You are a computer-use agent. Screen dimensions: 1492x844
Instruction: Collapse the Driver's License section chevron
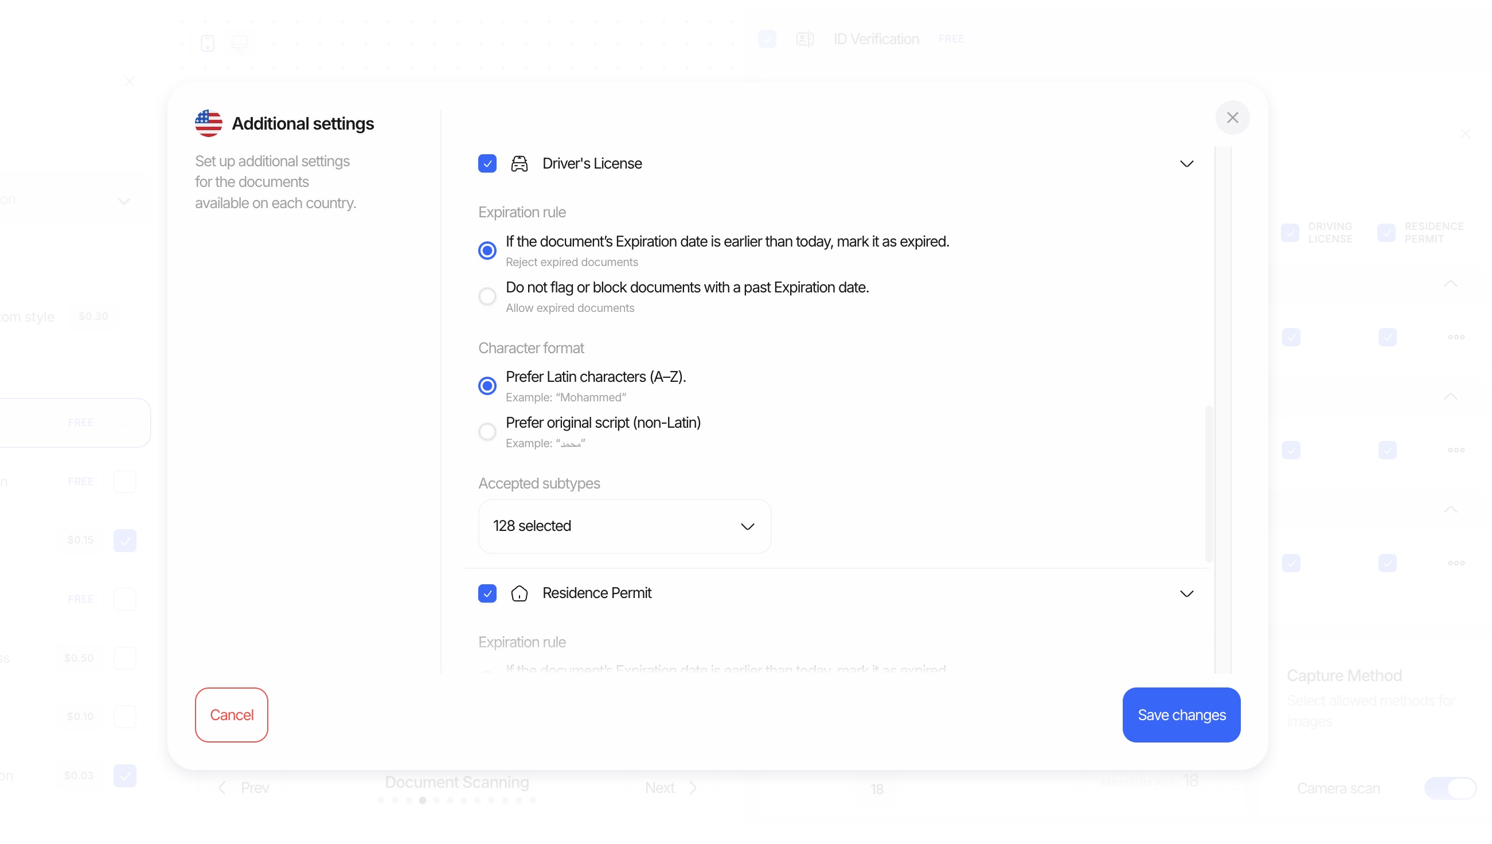1186,164
